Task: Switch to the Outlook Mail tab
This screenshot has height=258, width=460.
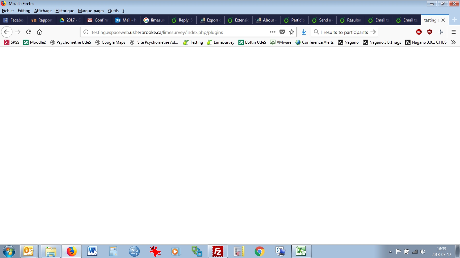Action: [x=126, y=20]
